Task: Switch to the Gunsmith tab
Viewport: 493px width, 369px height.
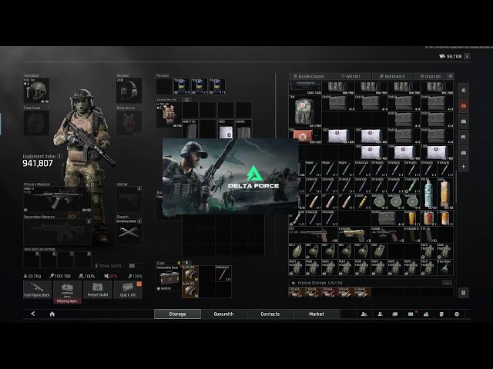Action: coord(223,314)
